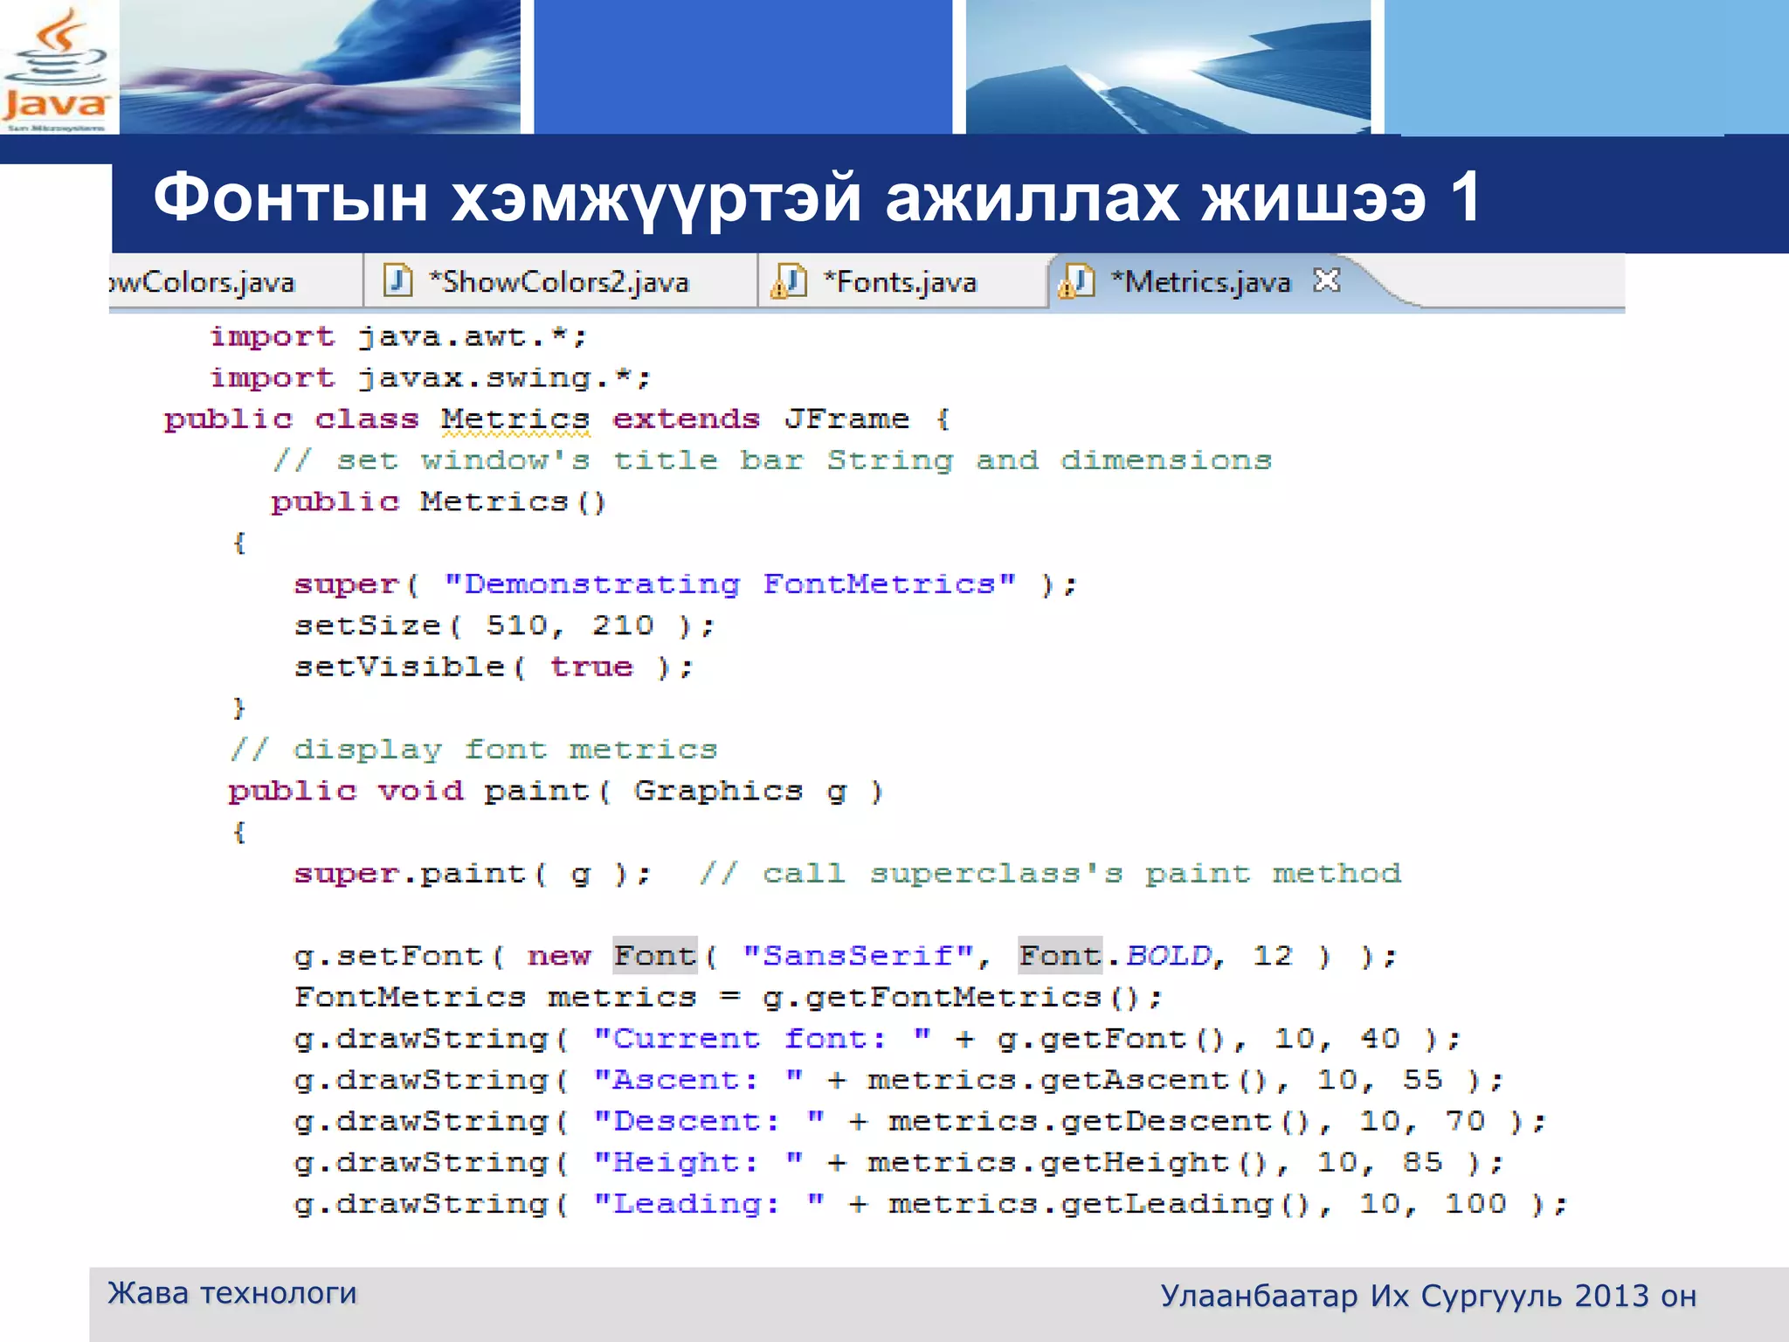This screenshot has height=1342, width=1789.
Task: Click the 'public void paint( Graphics g )' line
Action: pyautogui.click(x=556, y=792)
